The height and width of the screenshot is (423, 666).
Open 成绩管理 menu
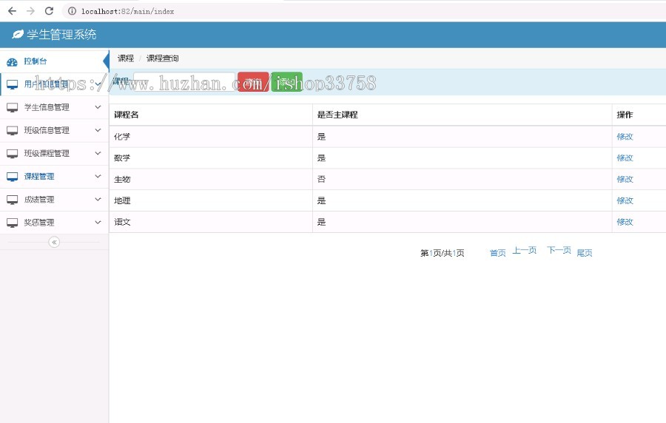click(54, 200)
